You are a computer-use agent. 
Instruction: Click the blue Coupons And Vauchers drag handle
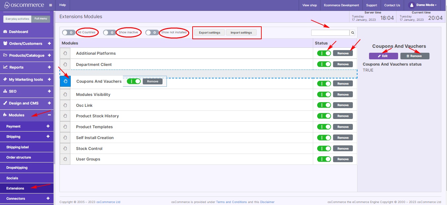click(x=65, y=81)
